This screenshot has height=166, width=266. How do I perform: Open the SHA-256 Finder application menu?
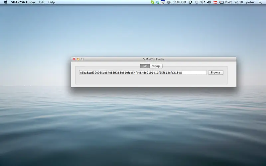[x=23, y=2]
